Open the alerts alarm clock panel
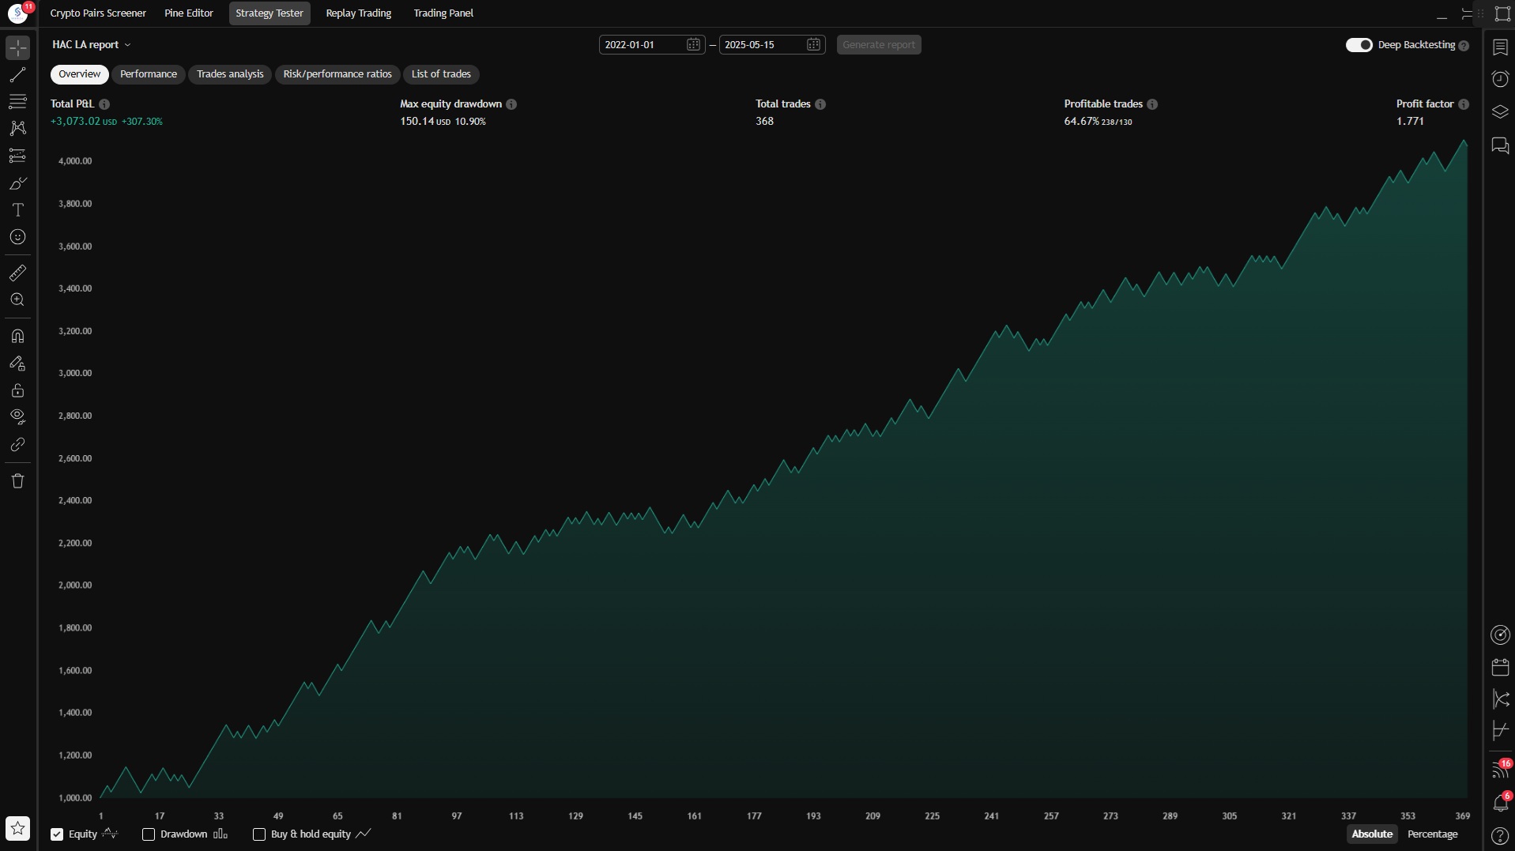 [1499, 78]
